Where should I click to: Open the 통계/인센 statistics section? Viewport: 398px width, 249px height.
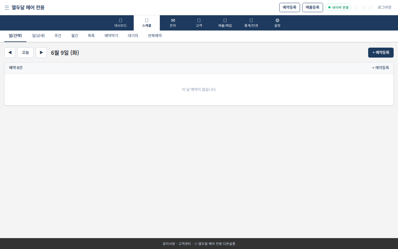point(251,23)
